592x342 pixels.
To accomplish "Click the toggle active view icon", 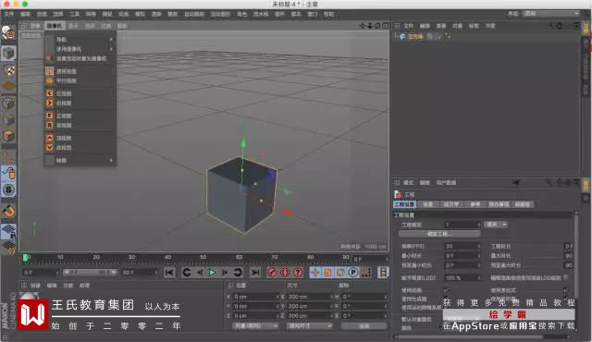I will coord(385,26).
